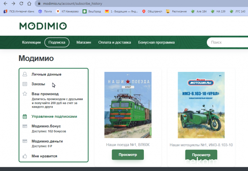This screenshot has height=171, width=248.
Task: Click Наши мотоциклы №1, ИМЗ-8.103-10 title
Action: coord(201,145)
